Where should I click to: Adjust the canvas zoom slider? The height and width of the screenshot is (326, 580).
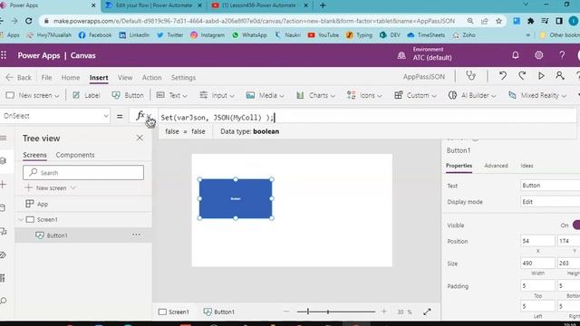click(x=336, y=312)
